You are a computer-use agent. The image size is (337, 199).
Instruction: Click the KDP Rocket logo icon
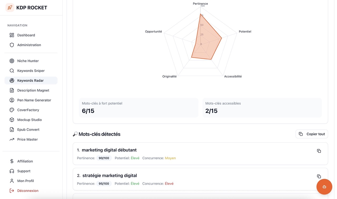click(10, 8)
